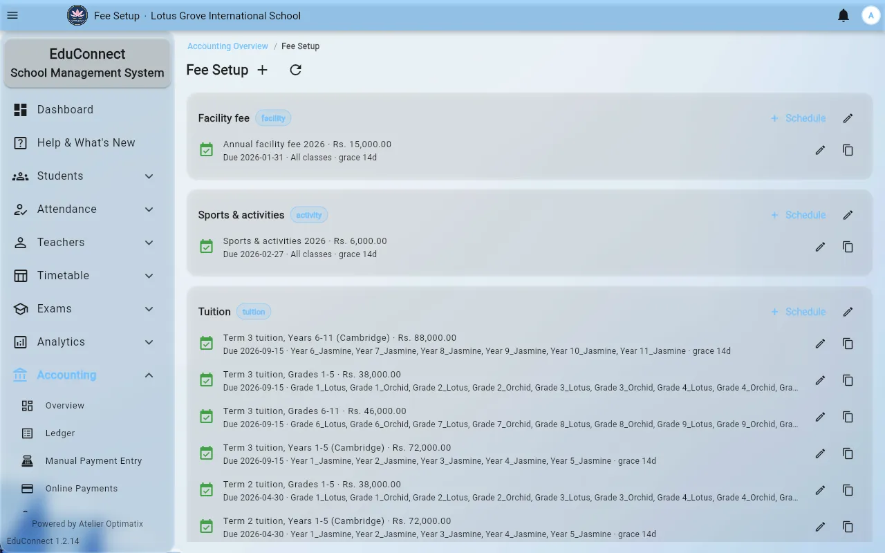This screenshot has height=553, width=885.
Task: Duplicate Term 3 tuition Grades 6-11
Action: (848, 417)
